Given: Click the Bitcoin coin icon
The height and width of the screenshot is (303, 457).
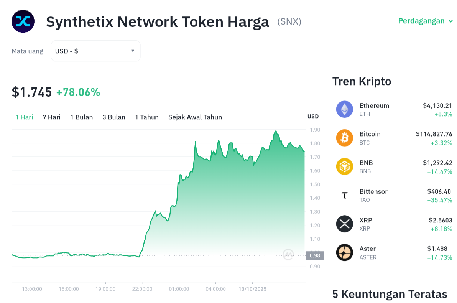Looking at the screenshot, I should point(344,138).
